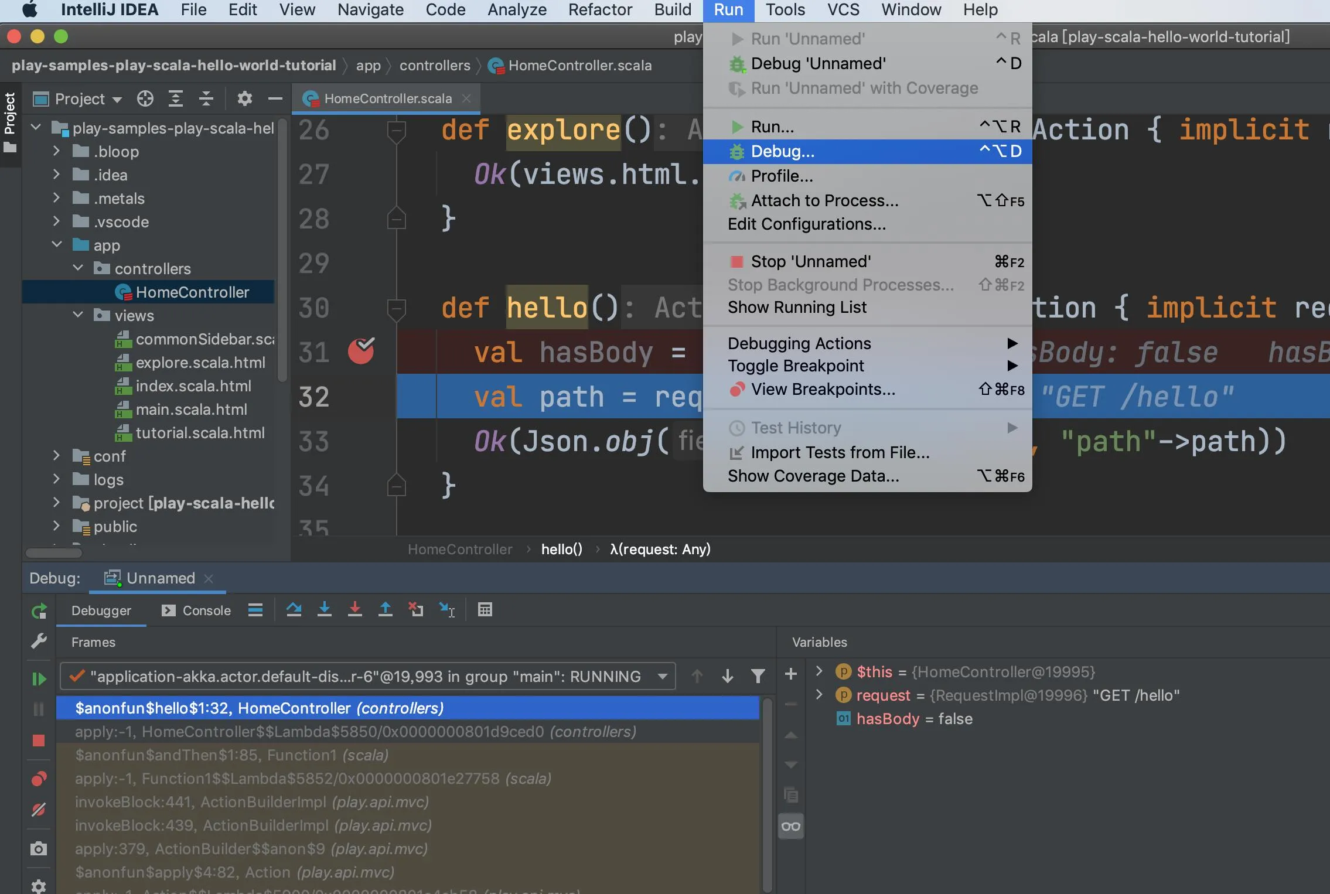
Task: Click Step Out arrow icon
Action: click(x=385, y=610)
